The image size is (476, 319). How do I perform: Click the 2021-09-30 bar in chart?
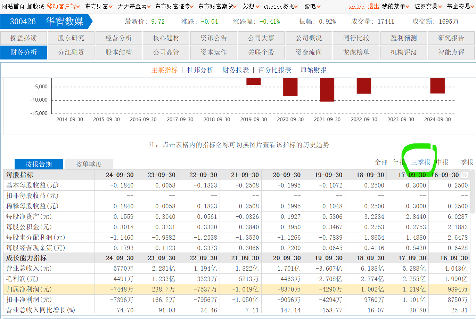pyautogui.click(x=327, y=89)
